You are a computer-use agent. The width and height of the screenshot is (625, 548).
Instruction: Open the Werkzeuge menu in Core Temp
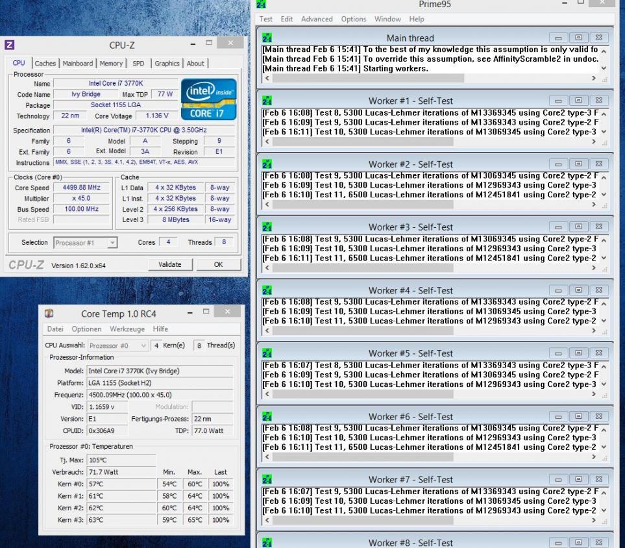point(127,329)
